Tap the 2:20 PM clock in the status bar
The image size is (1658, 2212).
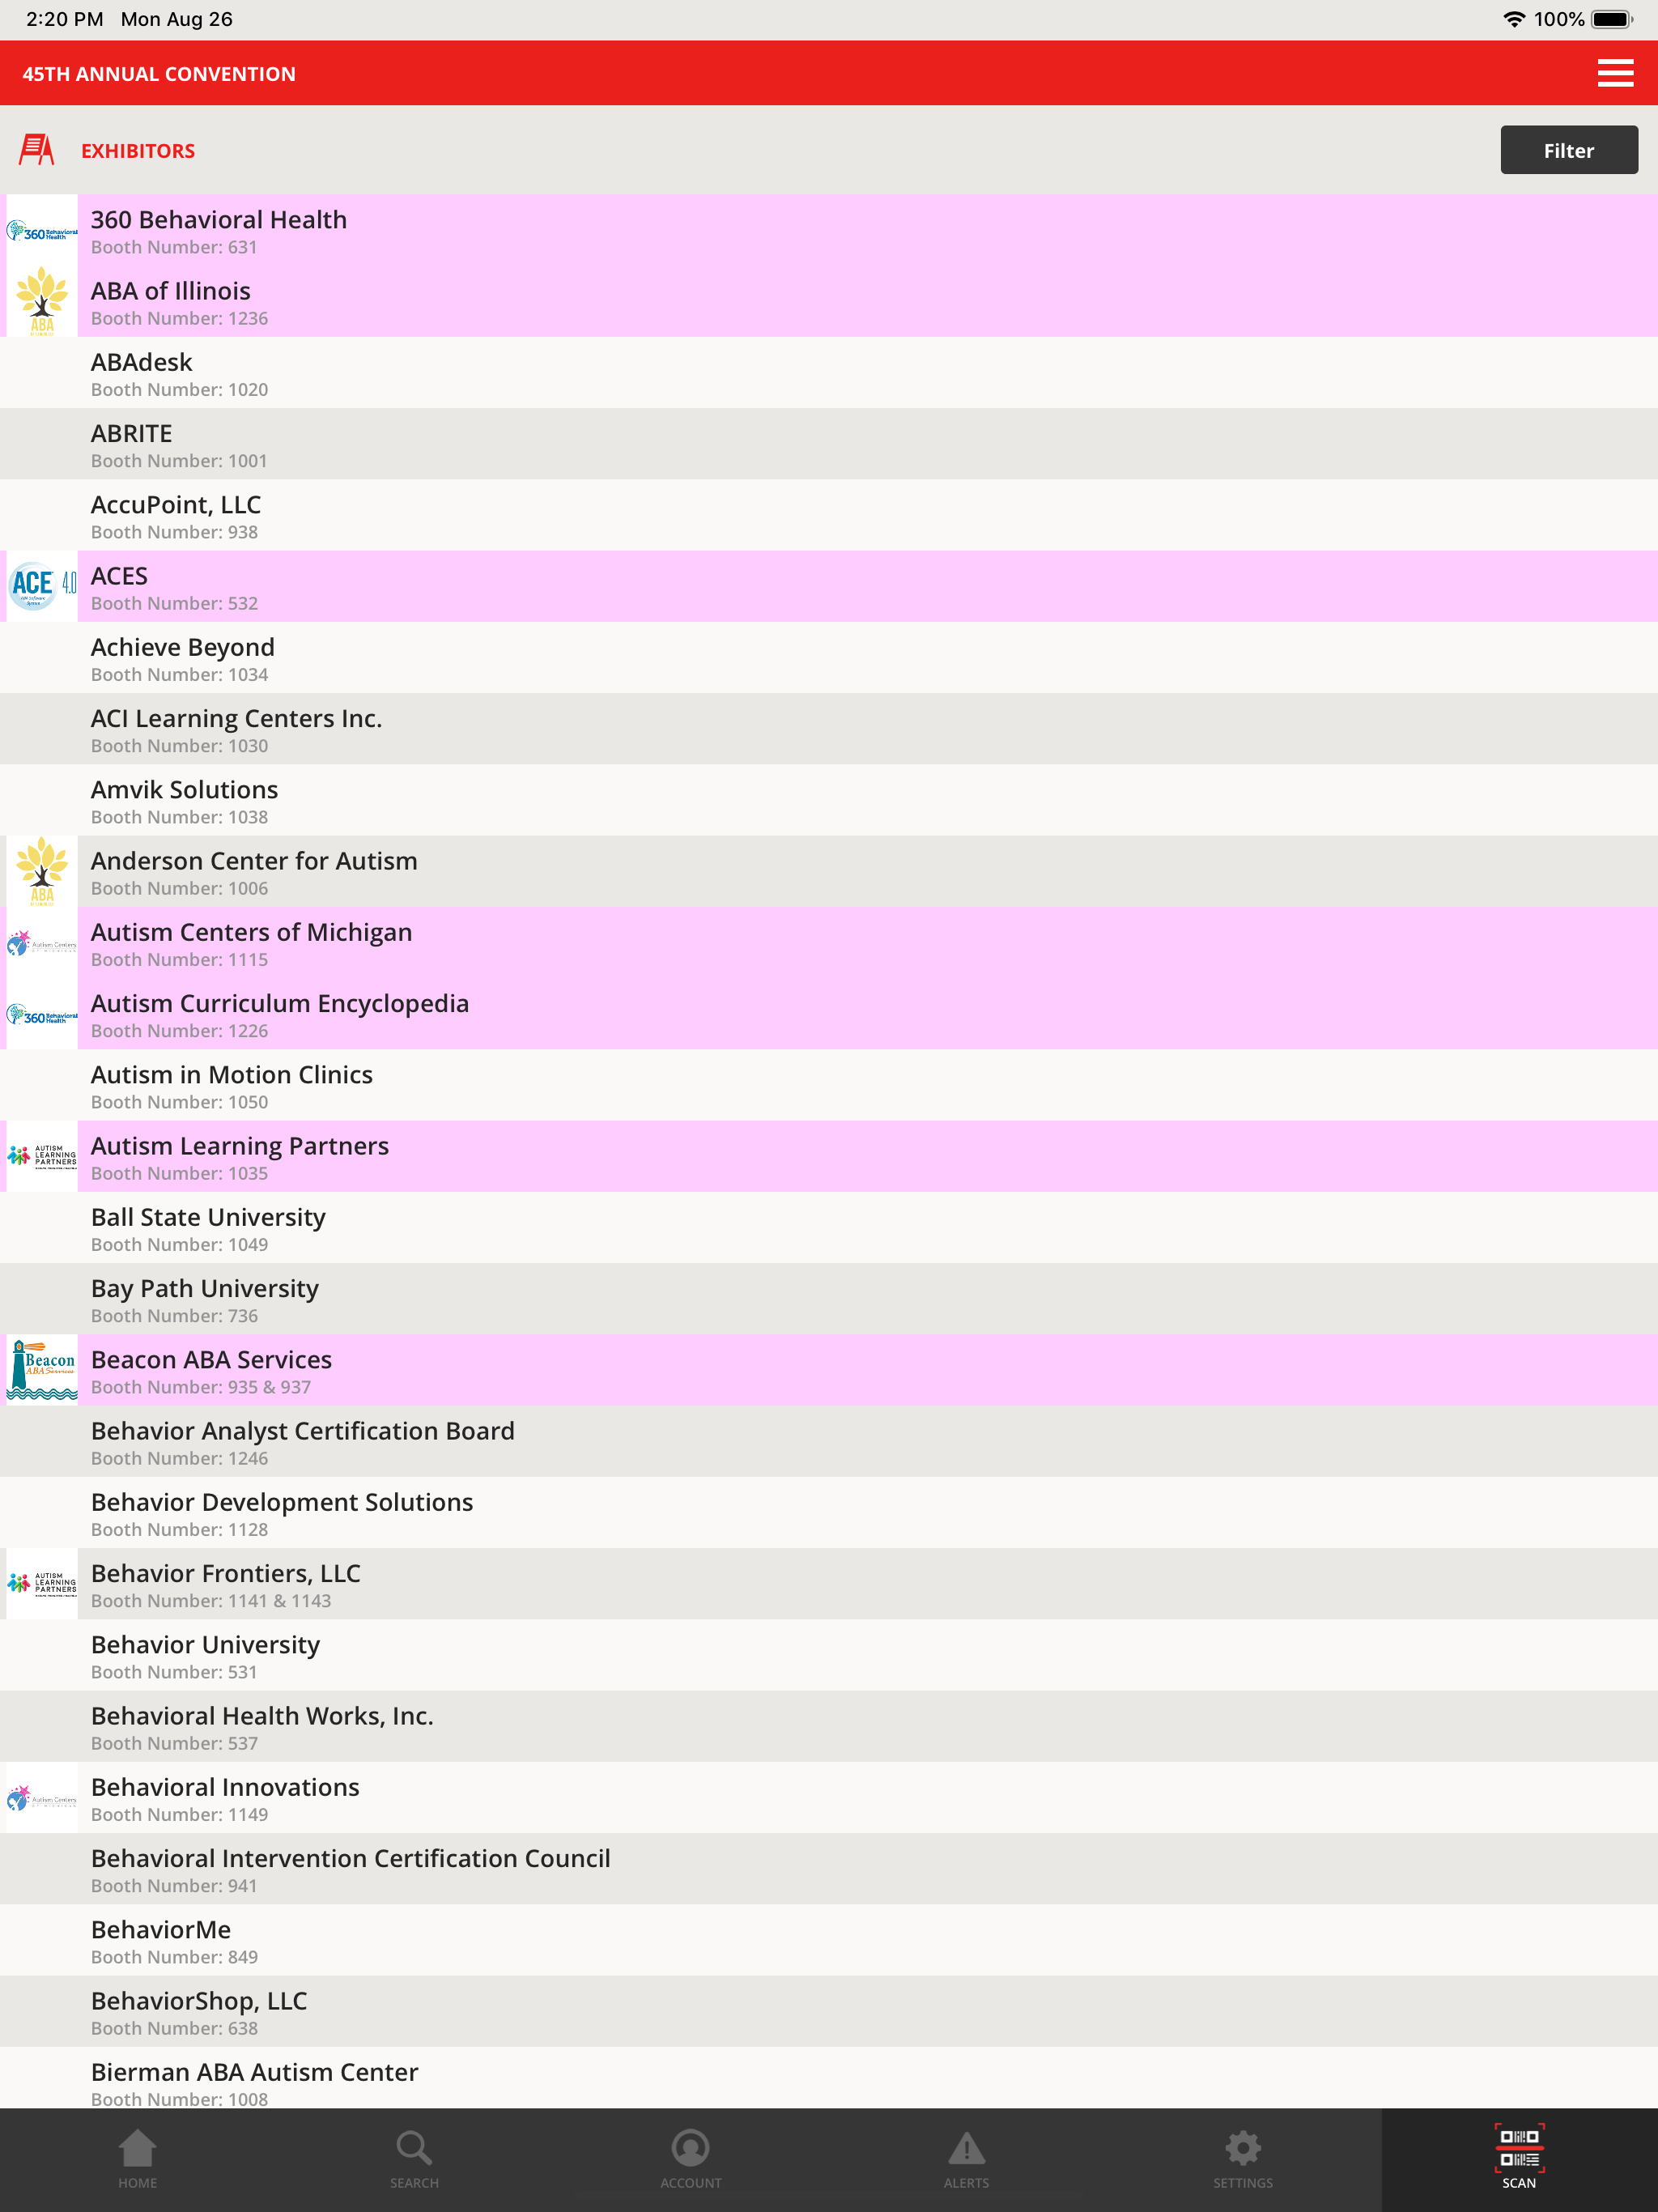(65, 19)
